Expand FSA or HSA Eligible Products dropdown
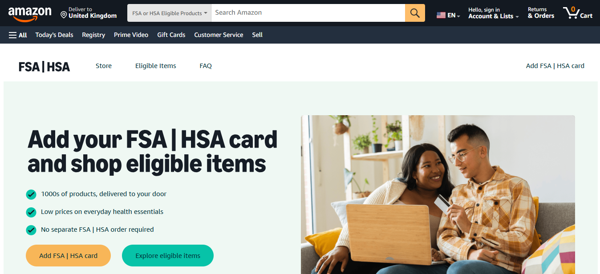The width and height of the screenshot is (600, 274). click(x=169, y=13)
